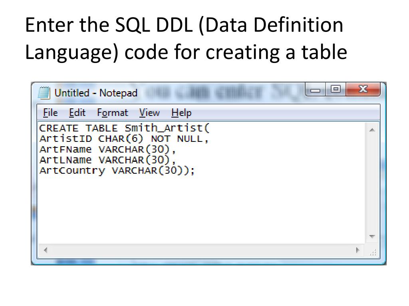This screenshot has height=306, width=409.
Task: Minimize the Notepad window
Action: point(316,90)
